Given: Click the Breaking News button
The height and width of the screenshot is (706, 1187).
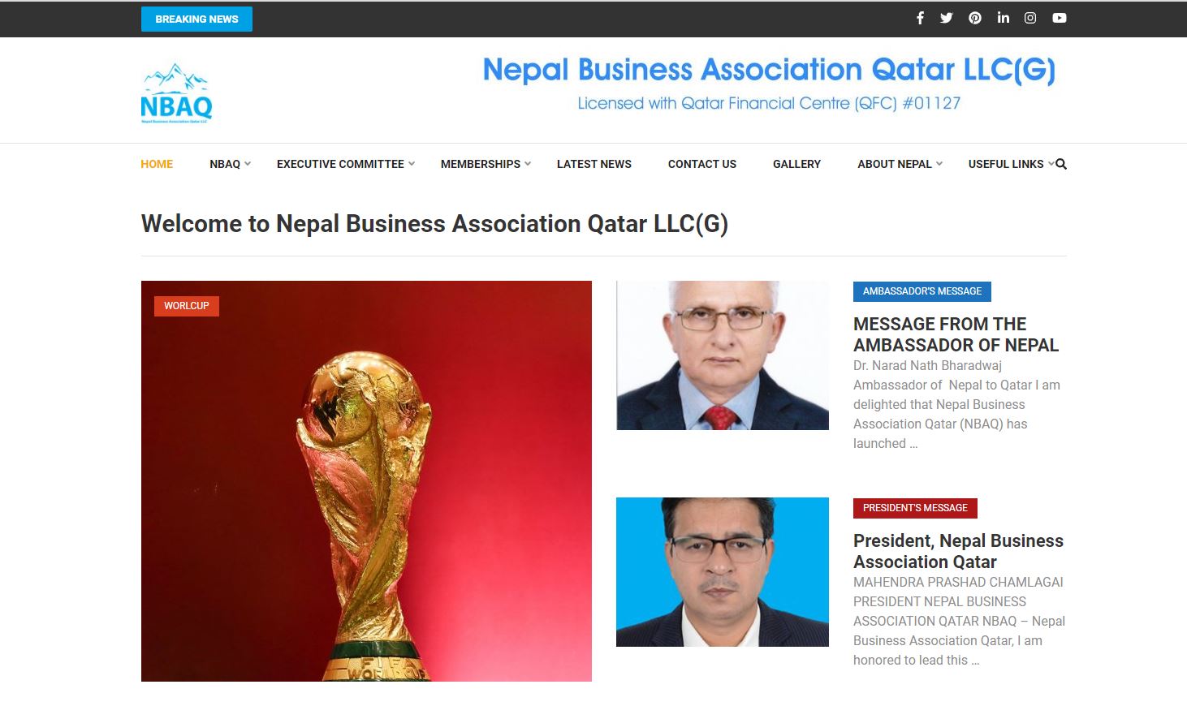Looking at the screenshot, I should click(x=196, y=19).
